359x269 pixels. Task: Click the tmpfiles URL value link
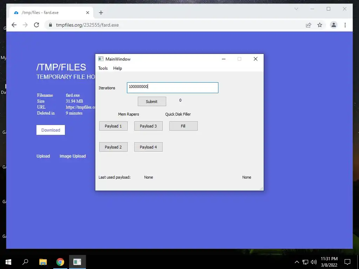[80, 107]
